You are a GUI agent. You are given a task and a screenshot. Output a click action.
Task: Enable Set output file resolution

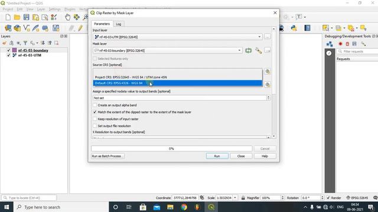pos(95,125)
